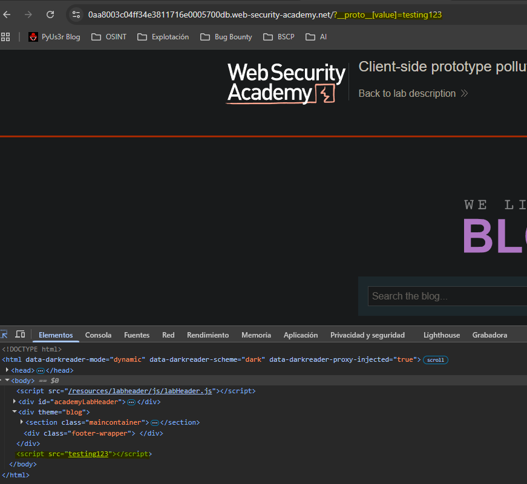
Task: Switch to the Consola tab
Action: (x=98, y=335)
